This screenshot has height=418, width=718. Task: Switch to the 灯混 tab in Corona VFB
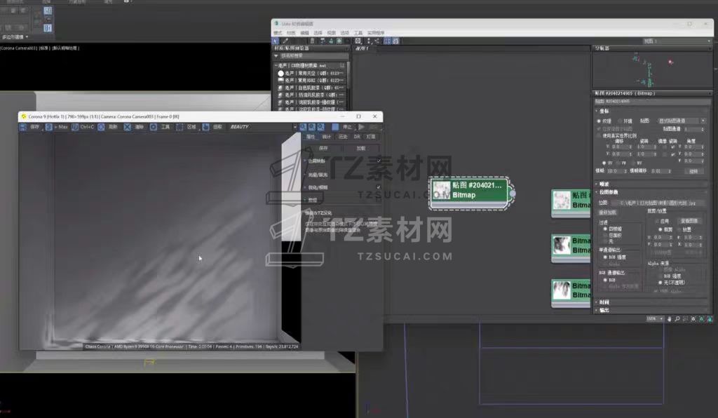point(371,137)
